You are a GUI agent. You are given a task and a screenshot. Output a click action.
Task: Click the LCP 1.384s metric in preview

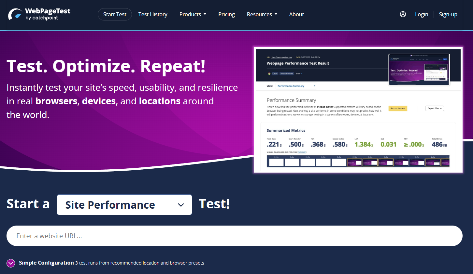(x=364, y=143)
